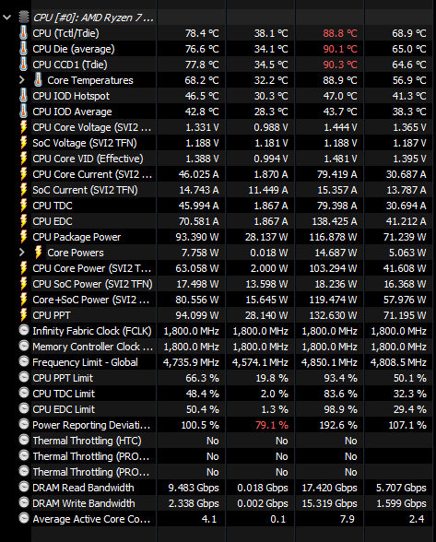Viewport: 436px width, 542px height.
Task: Click the CPU chip icon beside AMD Ryzen 7
Action: click(x=24, y=18)
